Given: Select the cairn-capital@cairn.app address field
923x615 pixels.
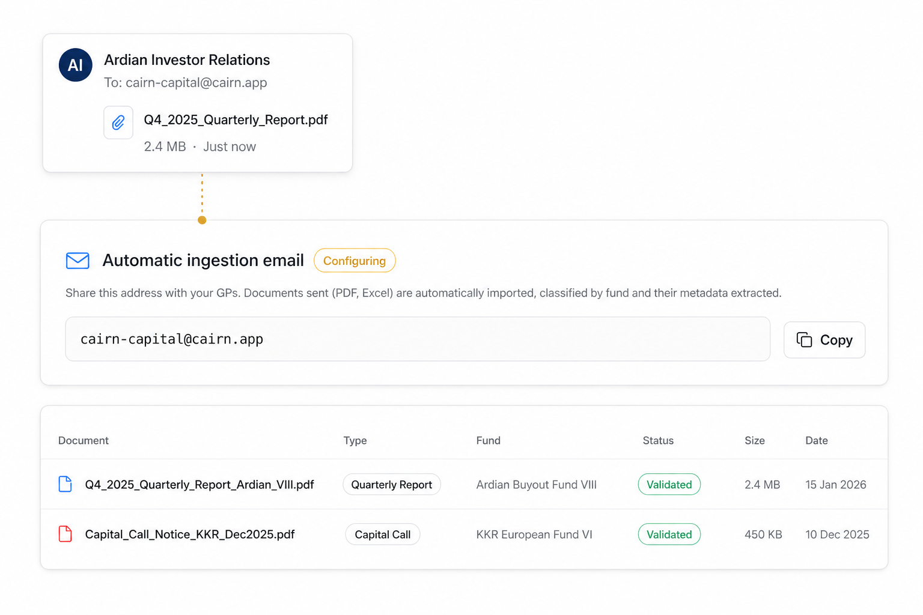Looking at the screenshot, I should coord(417,339).
